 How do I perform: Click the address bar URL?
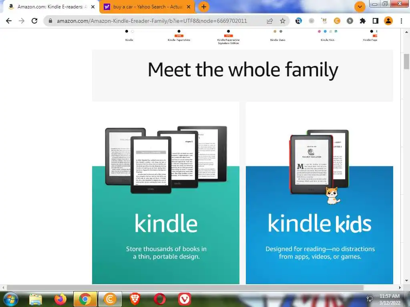(152, 21)
